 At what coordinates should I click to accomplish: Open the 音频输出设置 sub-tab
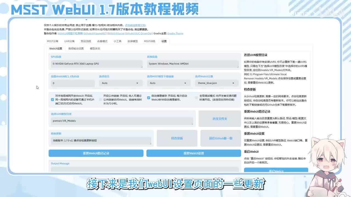[76, 49]
